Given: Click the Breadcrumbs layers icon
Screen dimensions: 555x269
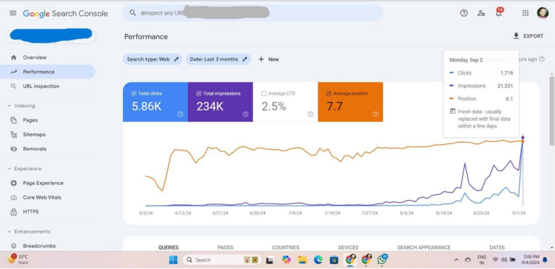Looking at the screenshot, I should click(x=13, y=246).
